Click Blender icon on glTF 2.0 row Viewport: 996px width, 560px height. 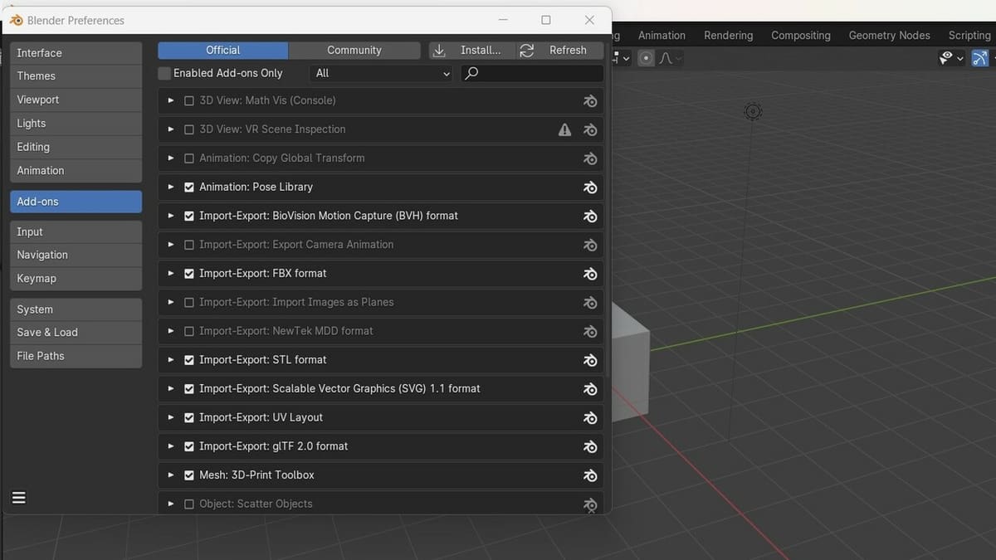pos(590,446)
